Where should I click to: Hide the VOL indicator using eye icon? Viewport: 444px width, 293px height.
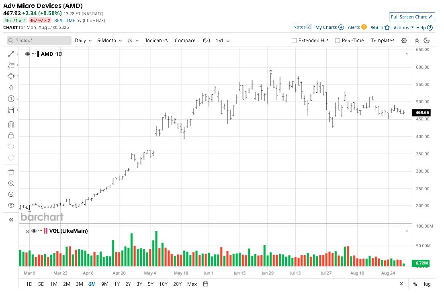(34, 231)
